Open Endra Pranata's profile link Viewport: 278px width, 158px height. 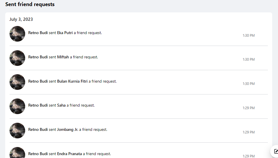pyautogui.click(x=69, y=154)
